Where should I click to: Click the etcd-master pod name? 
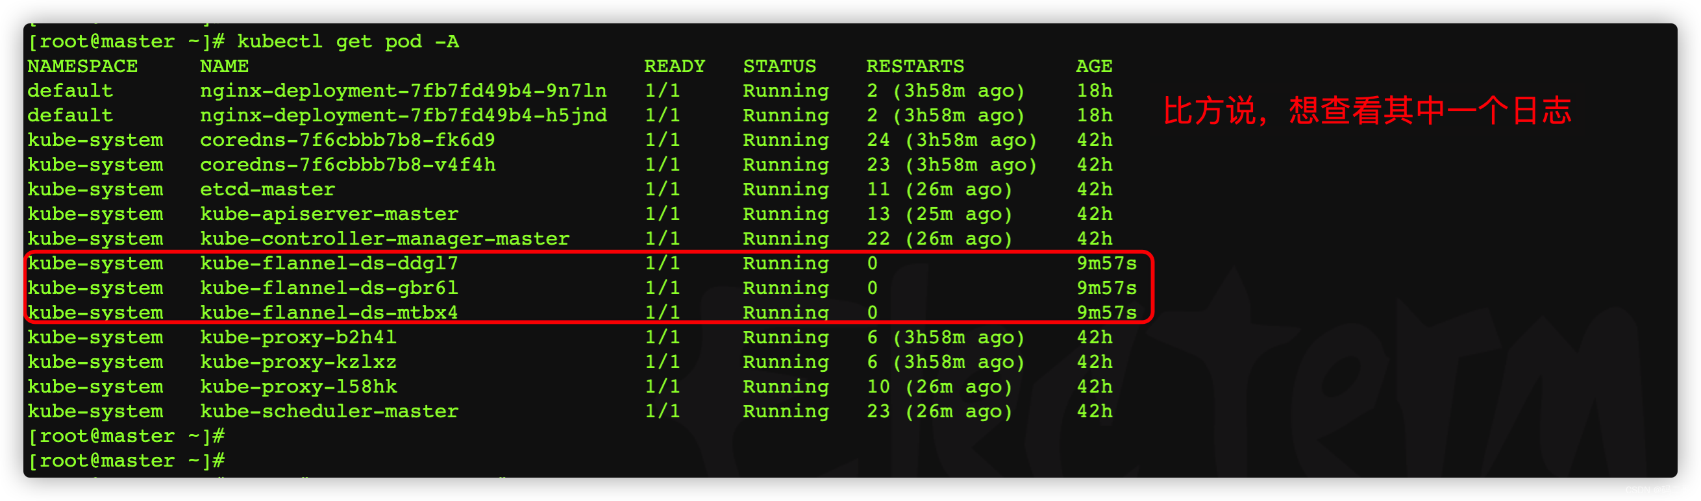pos(267,189)
